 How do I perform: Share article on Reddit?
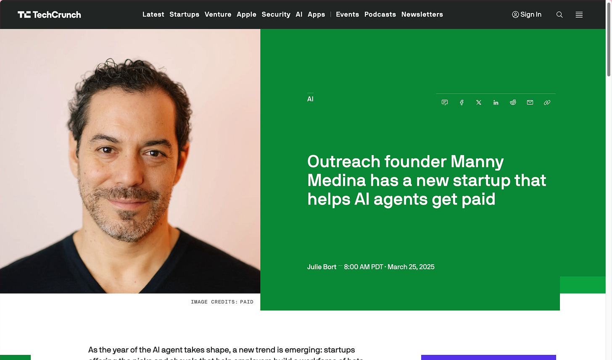click(x=513, y=102)
